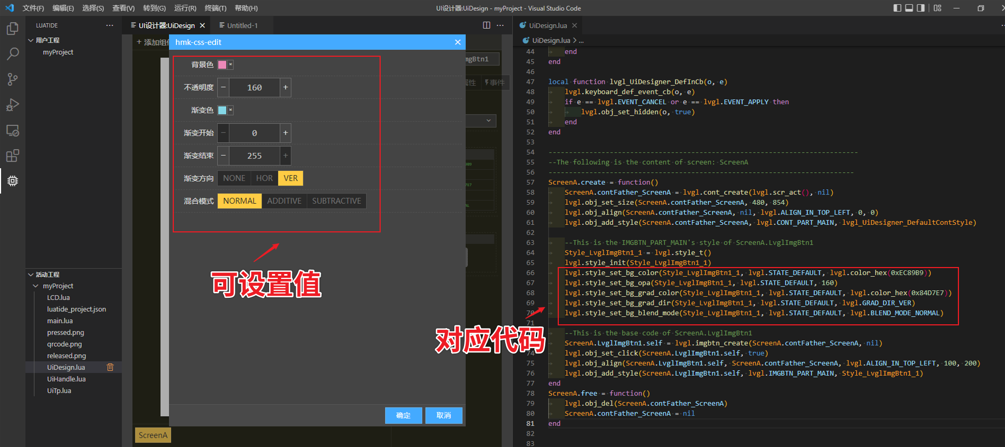Viewport: 1005px width, 447px height.
Task: Open the Source Control view icon
Action: coord(12,79)
